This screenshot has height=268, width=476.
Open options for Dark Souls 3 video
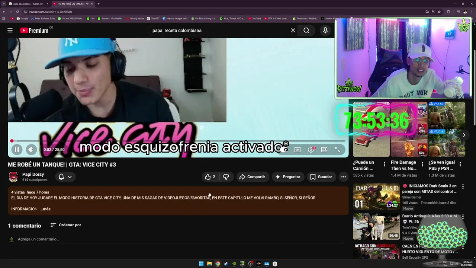(x=463, y=186)
